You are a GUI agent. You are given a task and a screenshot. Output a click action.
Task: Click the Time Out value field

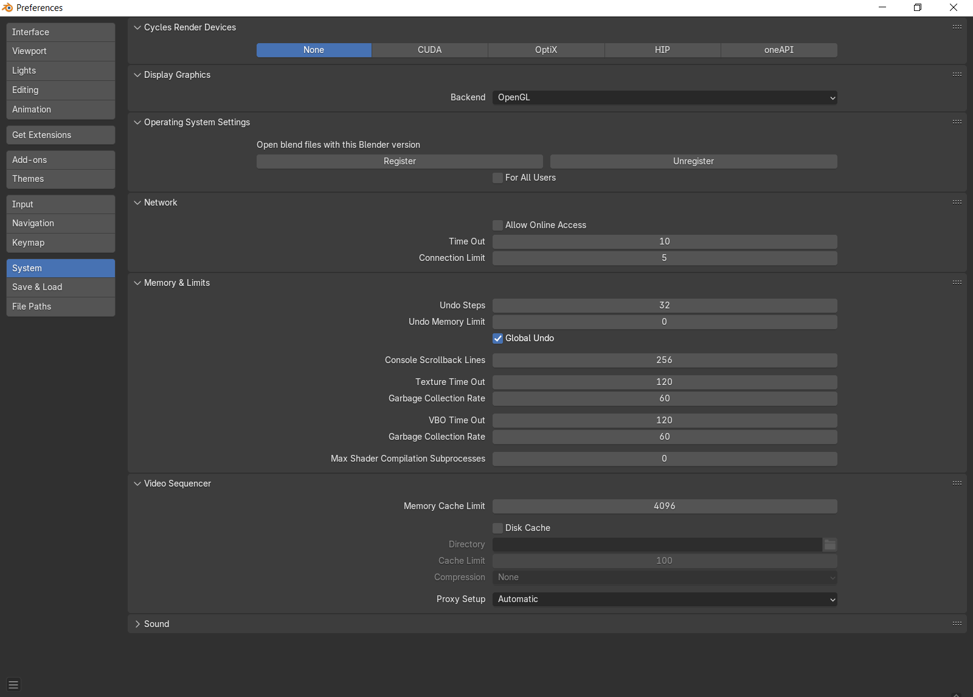[x=665, y=241]
